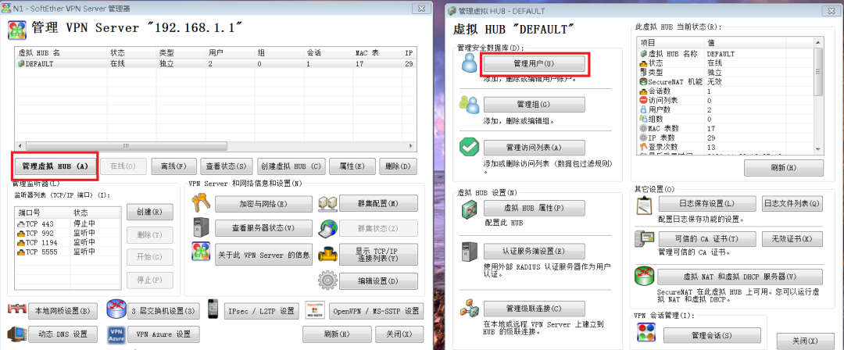Click server icon beside 认证服务端设置
Image resolution: width=844 pixels, height=350 pixels.
(470, 252)
